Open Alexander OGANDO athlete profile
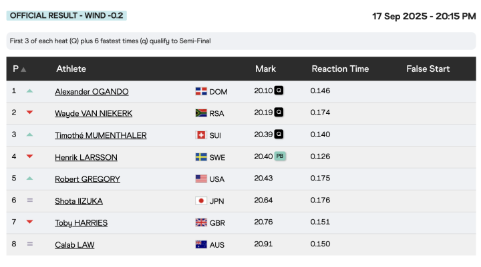Screen dimensions: 481x267 point(92,91)
